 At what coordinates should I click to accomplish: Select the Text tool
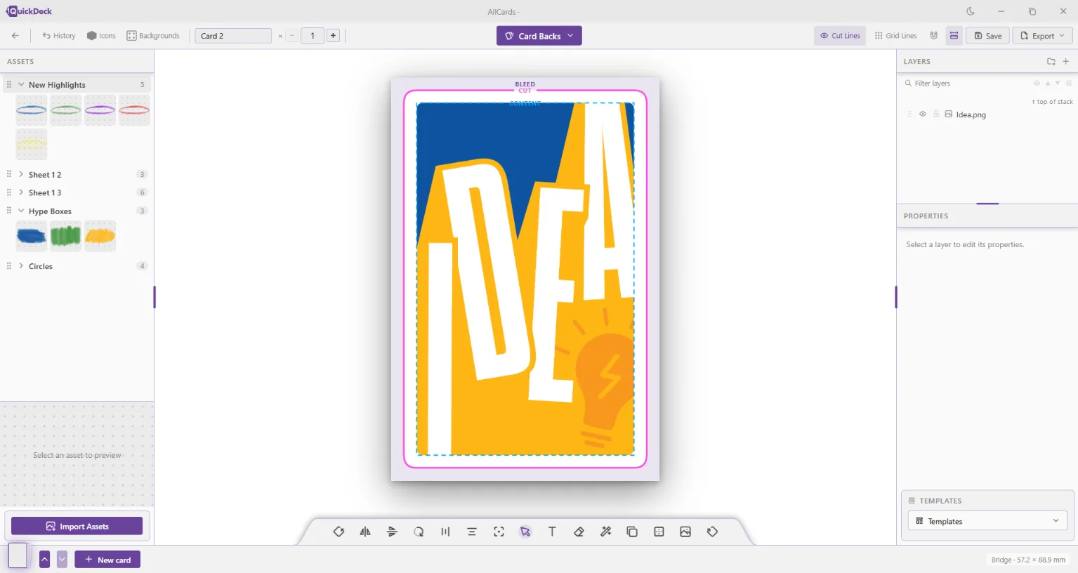(552, 532)
